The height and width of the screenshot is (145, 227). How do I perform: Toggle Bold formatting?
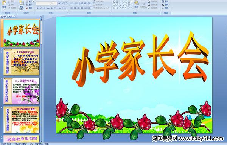pos(37,8)
